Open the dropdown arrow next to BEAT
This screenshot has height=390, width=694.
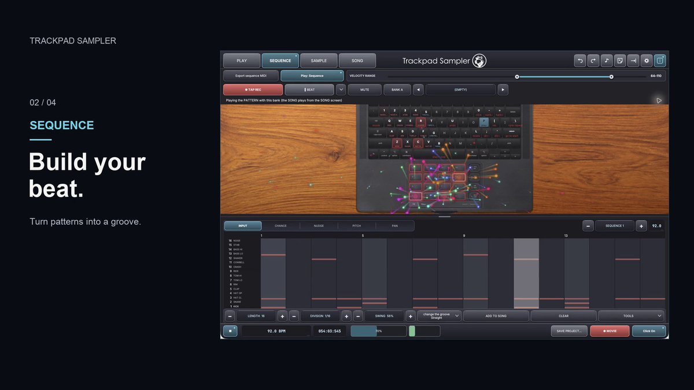pyautogui.click(x=341, y=90)
